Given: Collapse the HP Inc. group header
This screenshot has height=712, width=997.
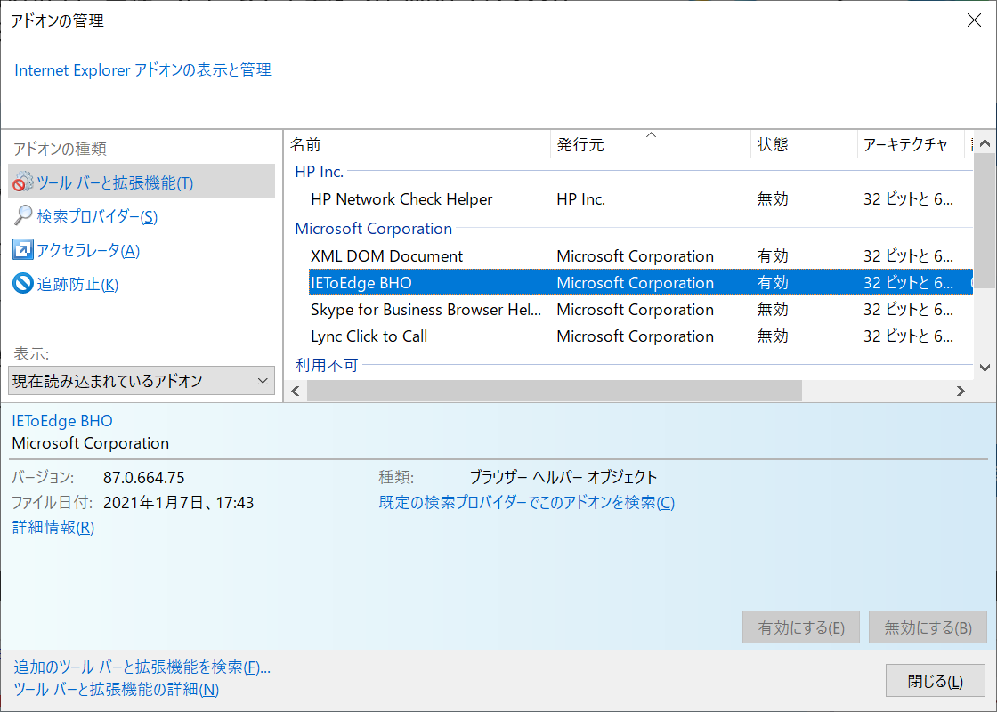Looking at the screenshot, I should (x=320, y=172).
